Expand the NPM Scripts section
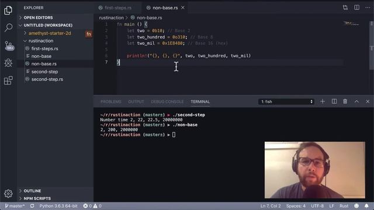 [x=56, y=198]
